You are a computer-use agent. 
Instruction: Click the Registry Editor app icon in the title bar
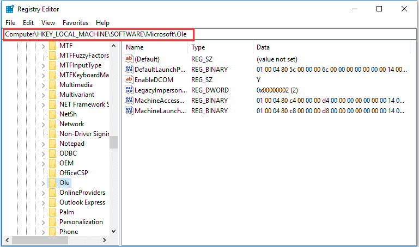pos(10,9)
